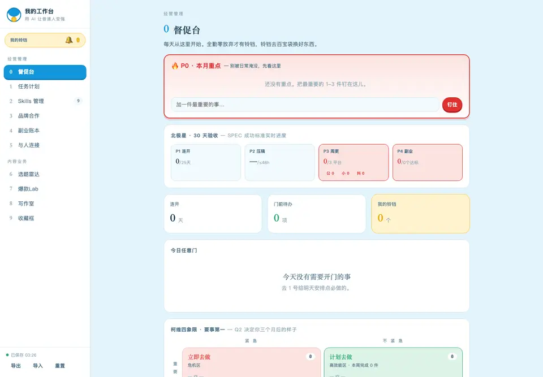Click the bell icon in 我的铃铛 bar
Image resolution: width=543 pixels, height=377 pixels.
click(x=69, y=40)
